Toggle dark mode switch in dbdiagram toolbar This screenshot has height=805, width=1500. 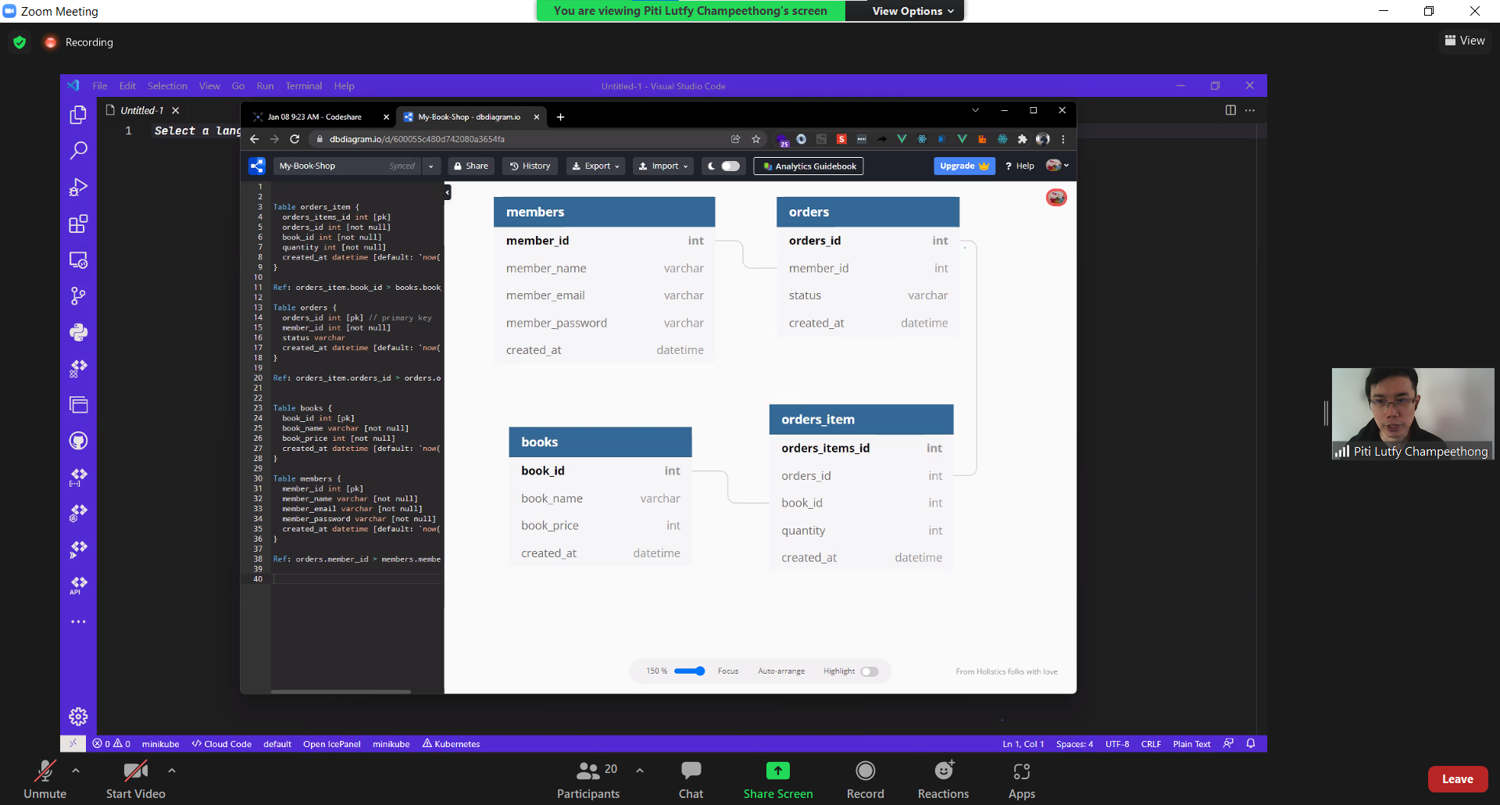730,166
